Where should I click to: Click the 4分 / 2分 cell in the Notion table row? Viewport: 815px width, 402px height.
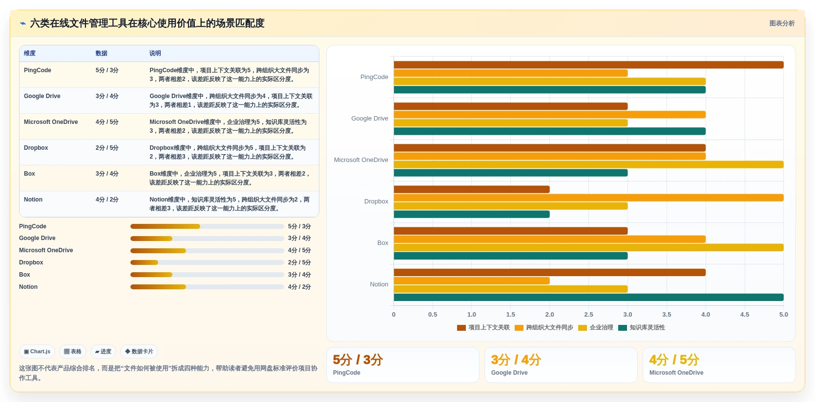[x=107, y=200]
